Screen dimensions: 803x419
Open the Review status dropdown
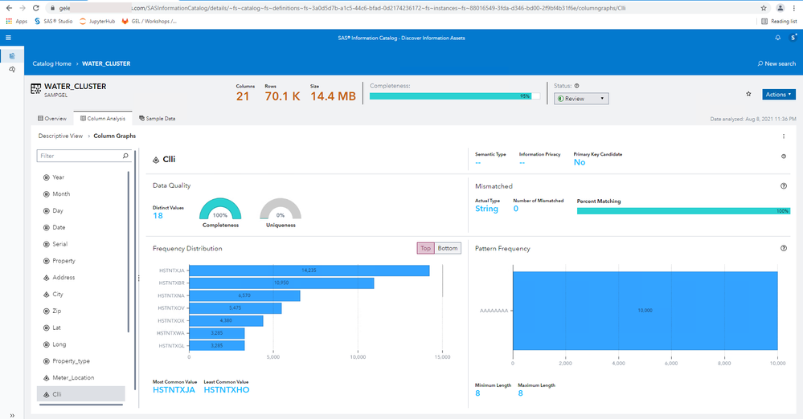click(581, 99)
